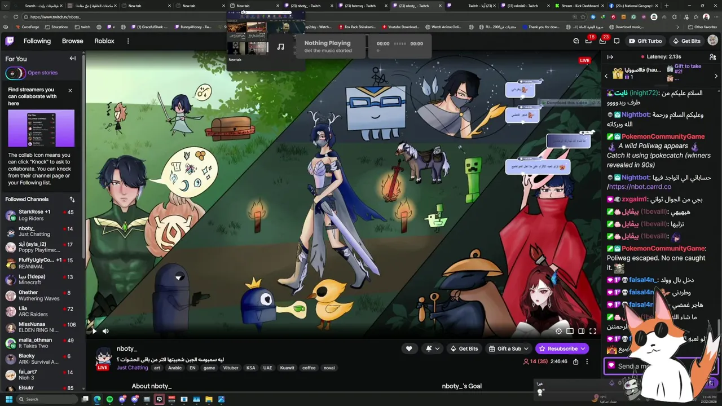Show next gift leaderboard item
The width and height of the screenshot is (722, 406).
pyautogui.click(x=716, y=76)
